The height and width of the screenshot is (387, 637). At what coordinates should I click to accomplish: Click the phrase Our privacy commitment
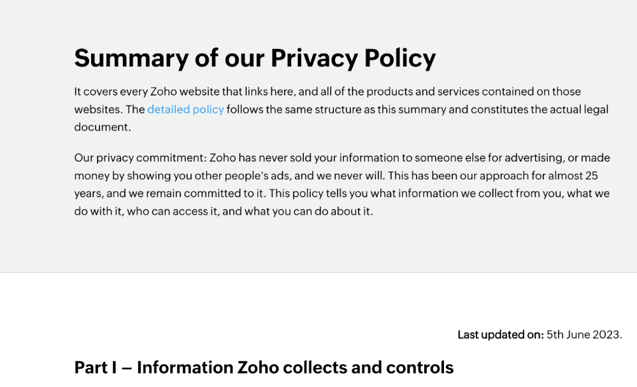coord(141,158)
